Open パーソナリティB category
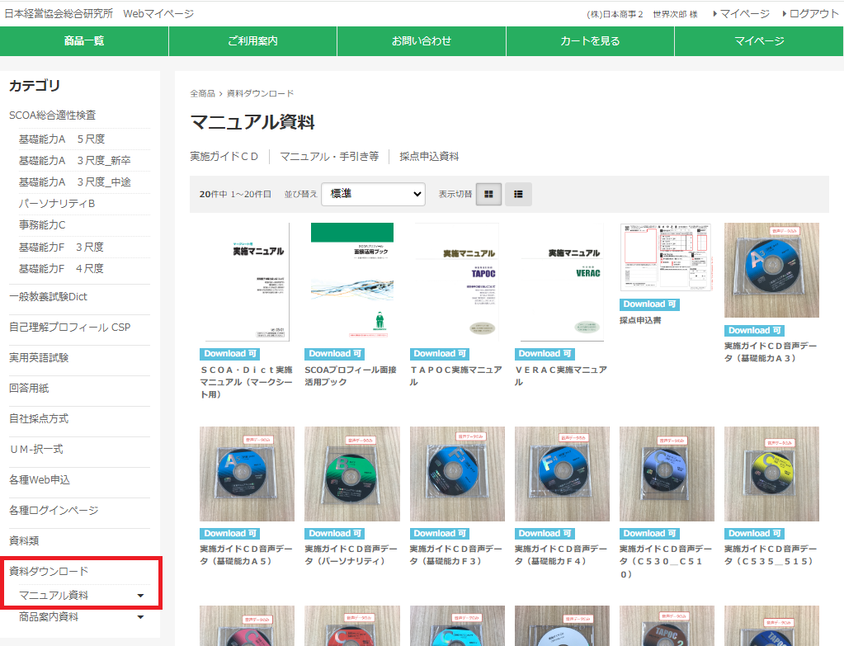 pos(57,204)
